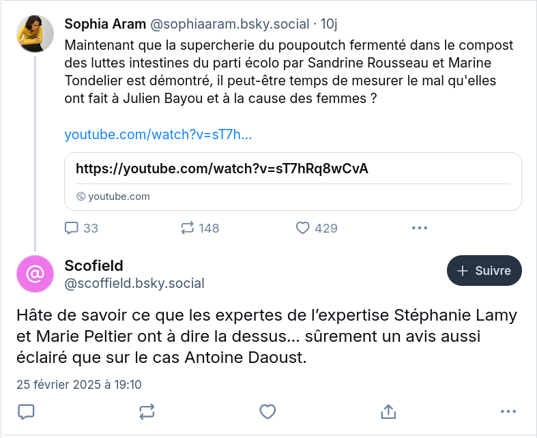Share Scofield's post using the share icon
The width and height of the screenshot is (537, 438).
coord(388,411)
